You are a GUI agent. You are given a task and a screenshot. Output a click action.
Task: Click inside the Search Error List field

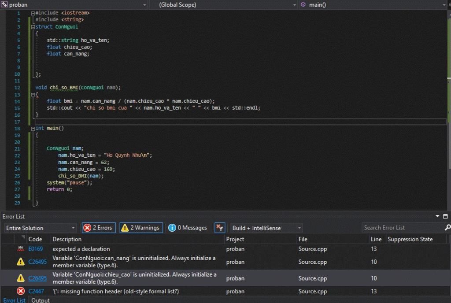(x=403, y=228)
